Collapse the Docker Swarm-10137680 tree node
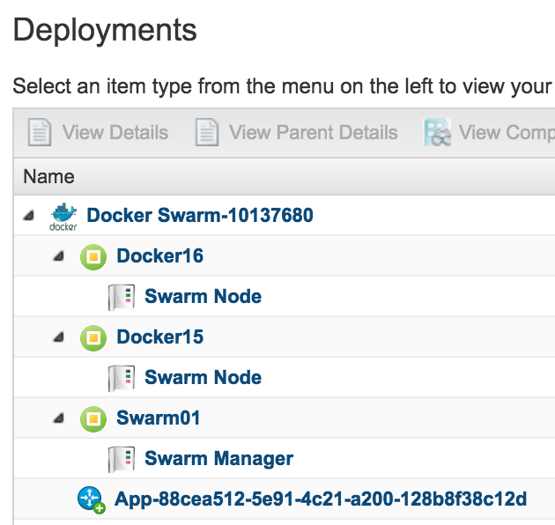This screenshot has height=525, width=555. (30, 216)
